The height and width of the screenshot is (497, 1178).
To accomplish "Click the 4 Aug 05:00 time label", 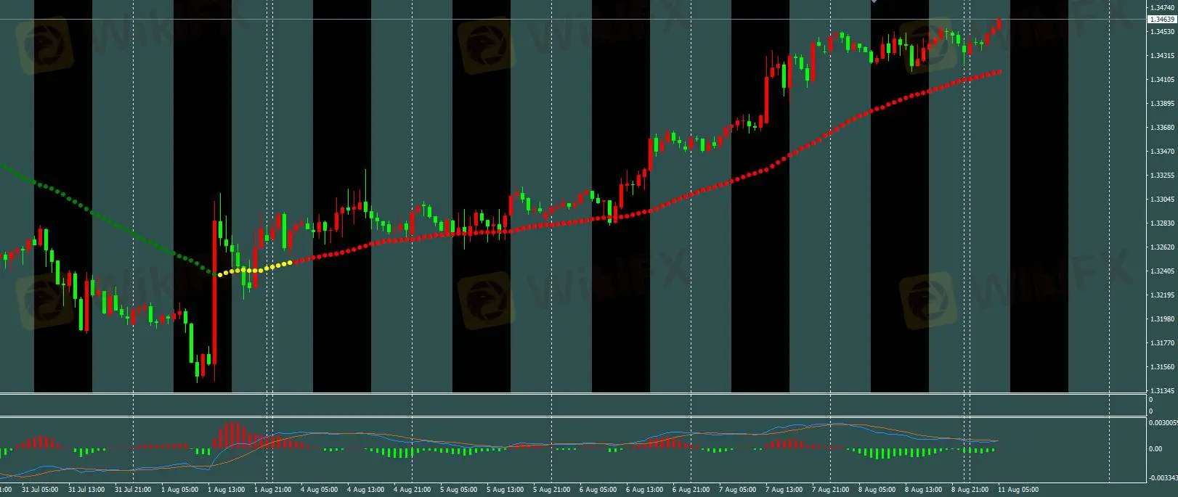I will coord(319,490).
